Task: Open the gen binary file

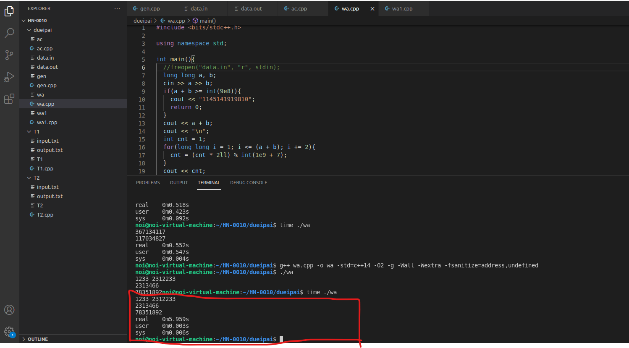Action: 73,76
